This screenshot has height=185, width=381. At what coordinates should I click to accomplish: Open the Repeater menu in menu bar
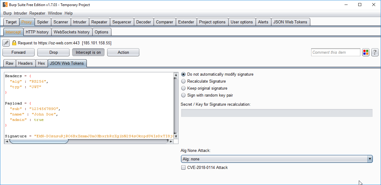(37, 13)
